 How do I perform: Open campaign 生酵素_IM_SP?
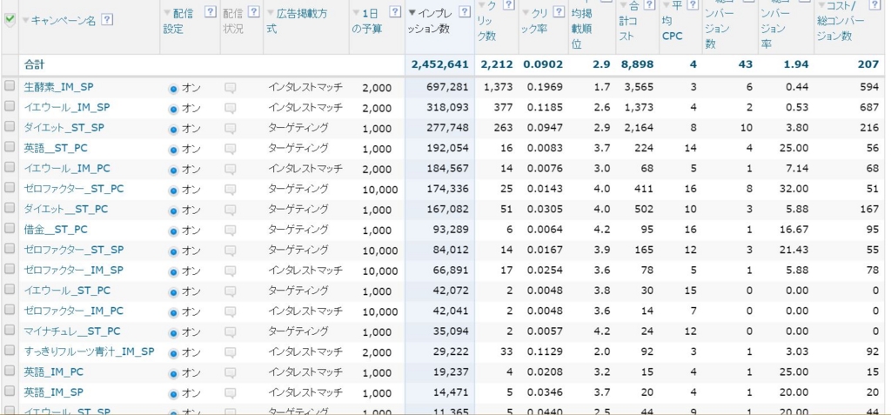click(58, 88)
